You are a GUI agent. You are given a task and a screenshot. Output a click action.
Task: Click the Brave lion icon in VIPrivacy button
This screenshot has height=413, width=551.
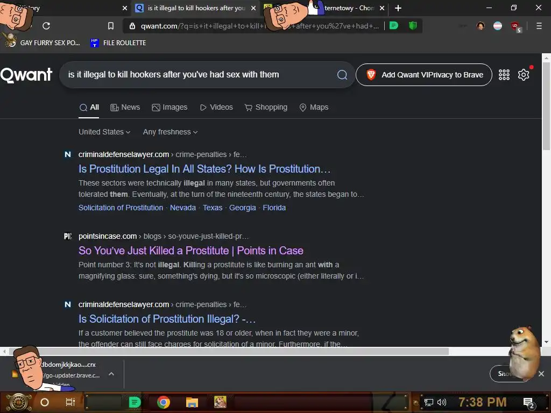[x=371, y=74]
